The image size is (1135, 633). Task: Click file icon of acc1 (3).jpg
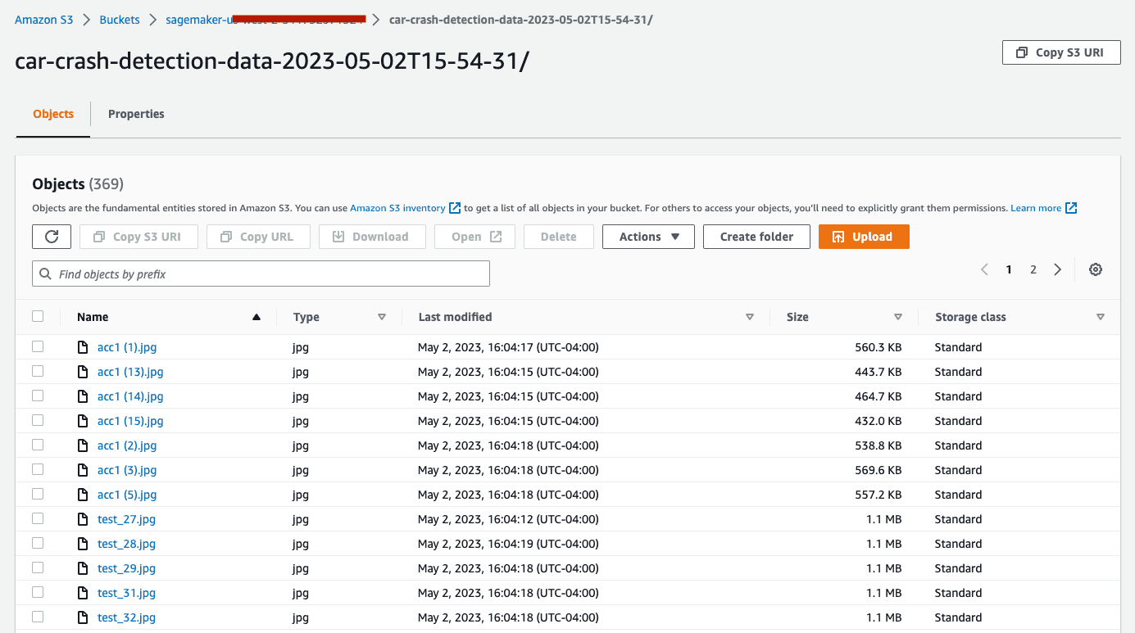(x=82, y=470)
